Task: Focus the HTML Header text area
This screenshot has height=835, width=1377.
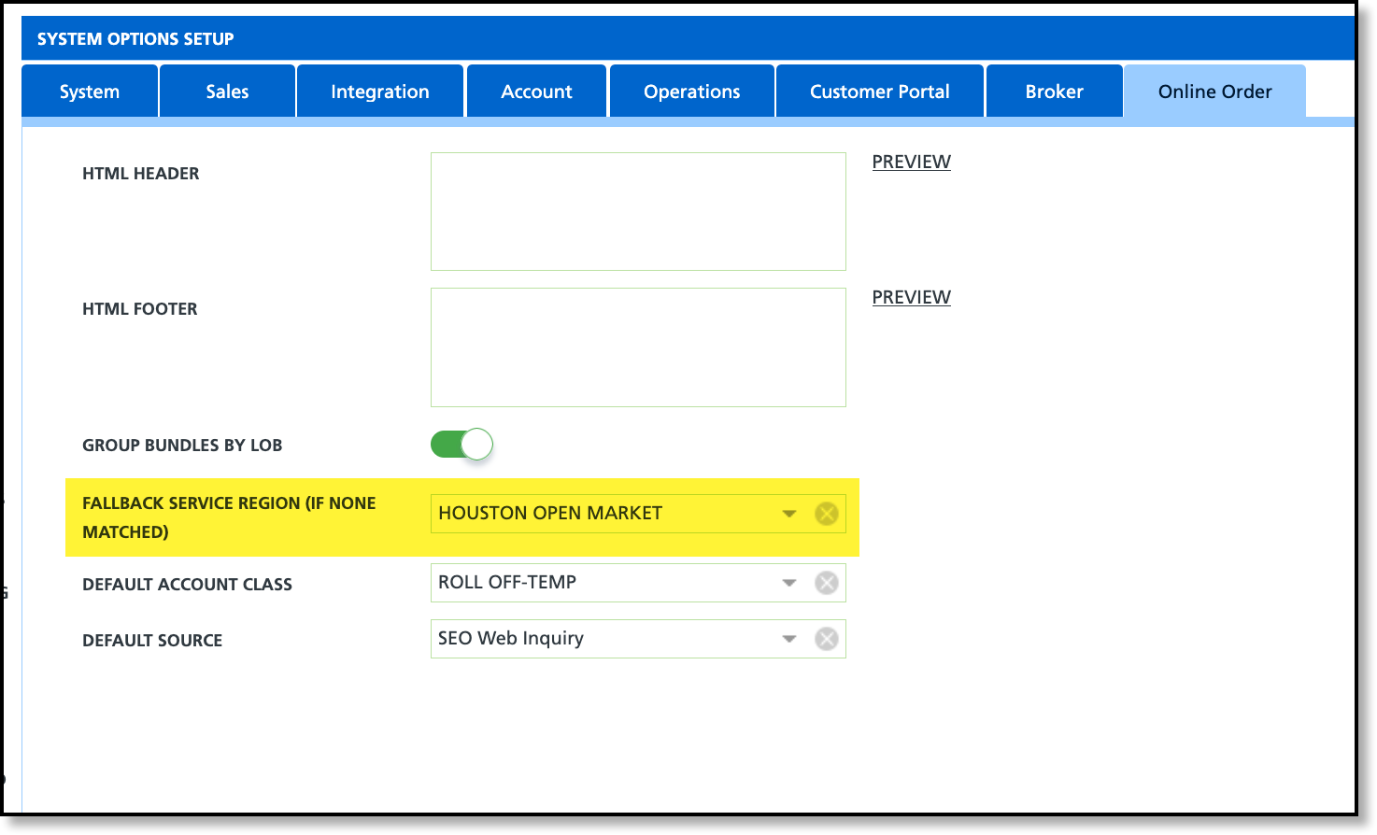Action: pos(638,212)
